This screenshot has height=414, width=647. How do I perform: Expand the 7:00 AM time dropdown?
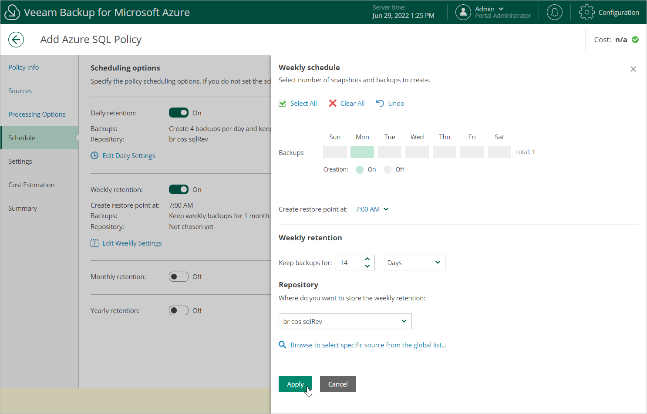[x=372, y=209]
